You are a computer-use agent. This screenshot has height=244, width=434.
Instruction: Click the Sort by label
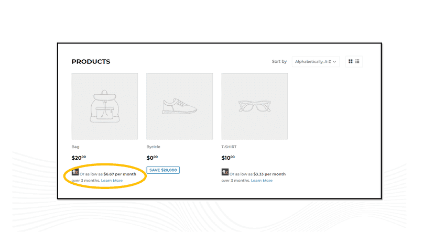(x=279, y=61)
